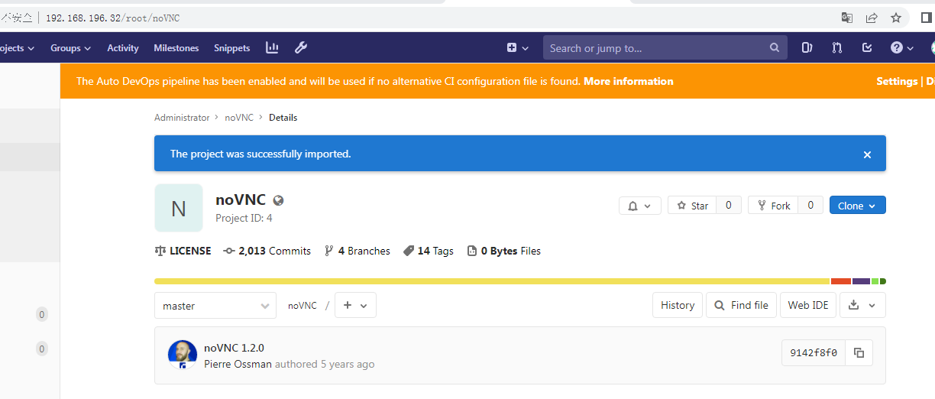
Task: Open the Snippets page
Action: coord(232,47)
